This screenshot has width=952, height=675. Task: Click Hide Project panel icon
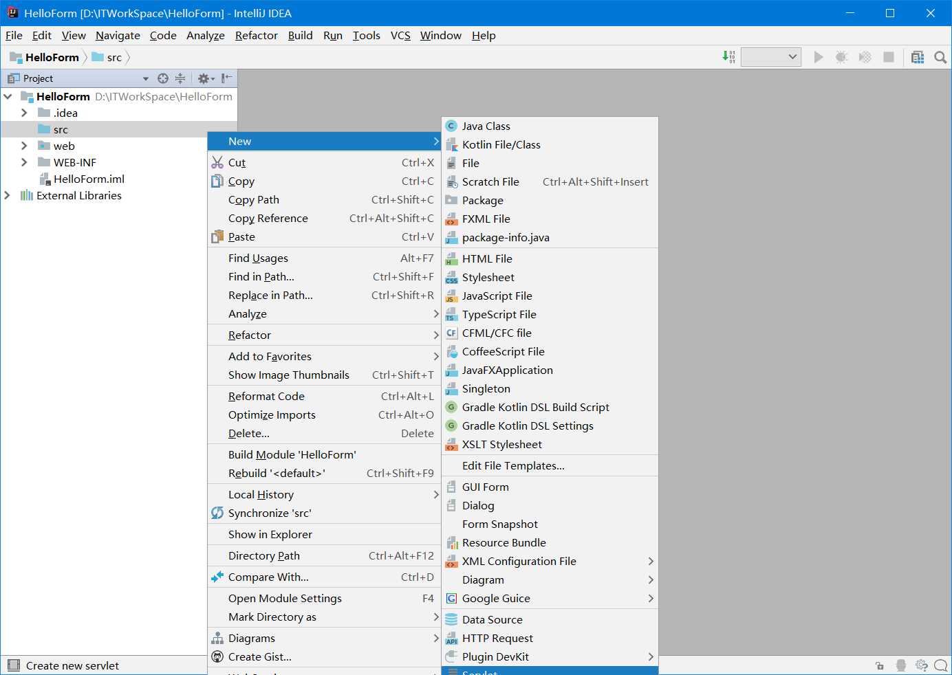tap(226, 78)
